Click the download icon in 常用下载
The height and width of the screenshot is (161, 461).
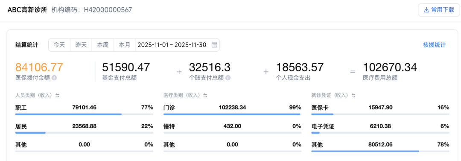426,10
